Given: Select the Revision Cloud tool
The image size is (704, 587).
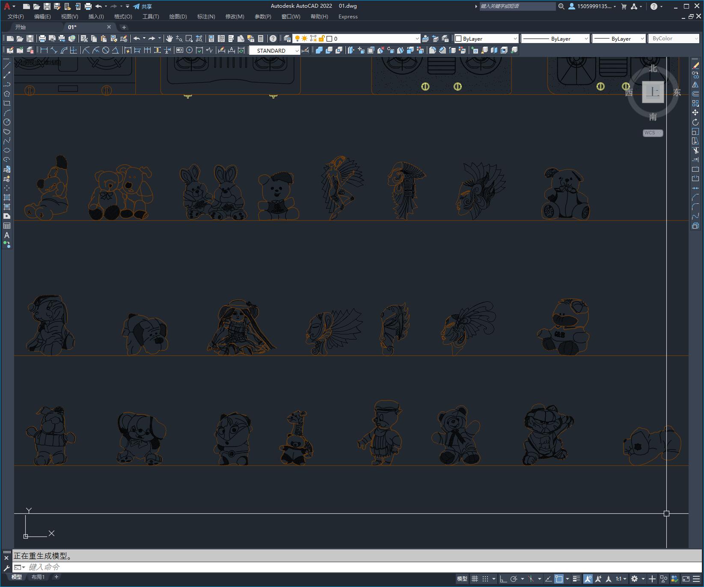Looking at the screenshot, I should [7, 131].
